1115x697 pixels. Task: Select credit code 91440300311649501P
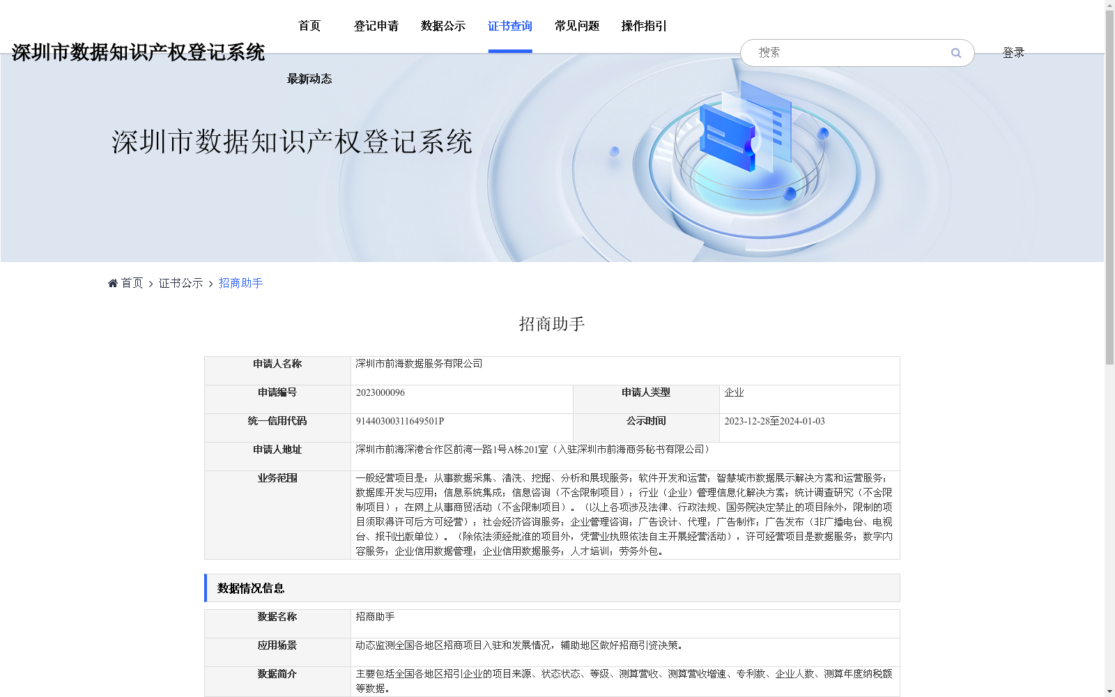400,421
